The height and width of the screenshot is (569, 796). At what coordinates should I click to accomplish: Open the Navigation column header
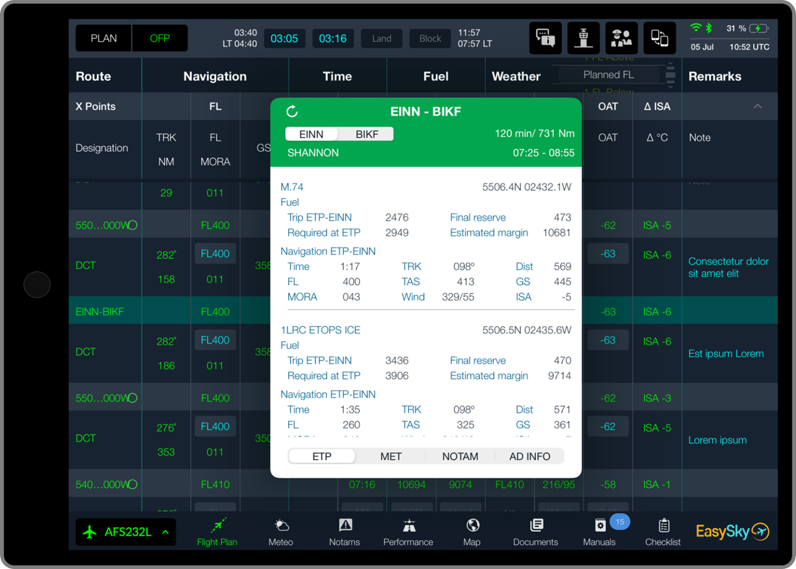215,76
